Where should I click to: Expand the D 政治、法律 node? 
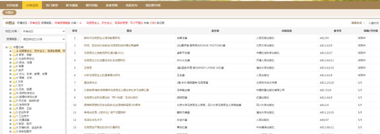[10, 62]
